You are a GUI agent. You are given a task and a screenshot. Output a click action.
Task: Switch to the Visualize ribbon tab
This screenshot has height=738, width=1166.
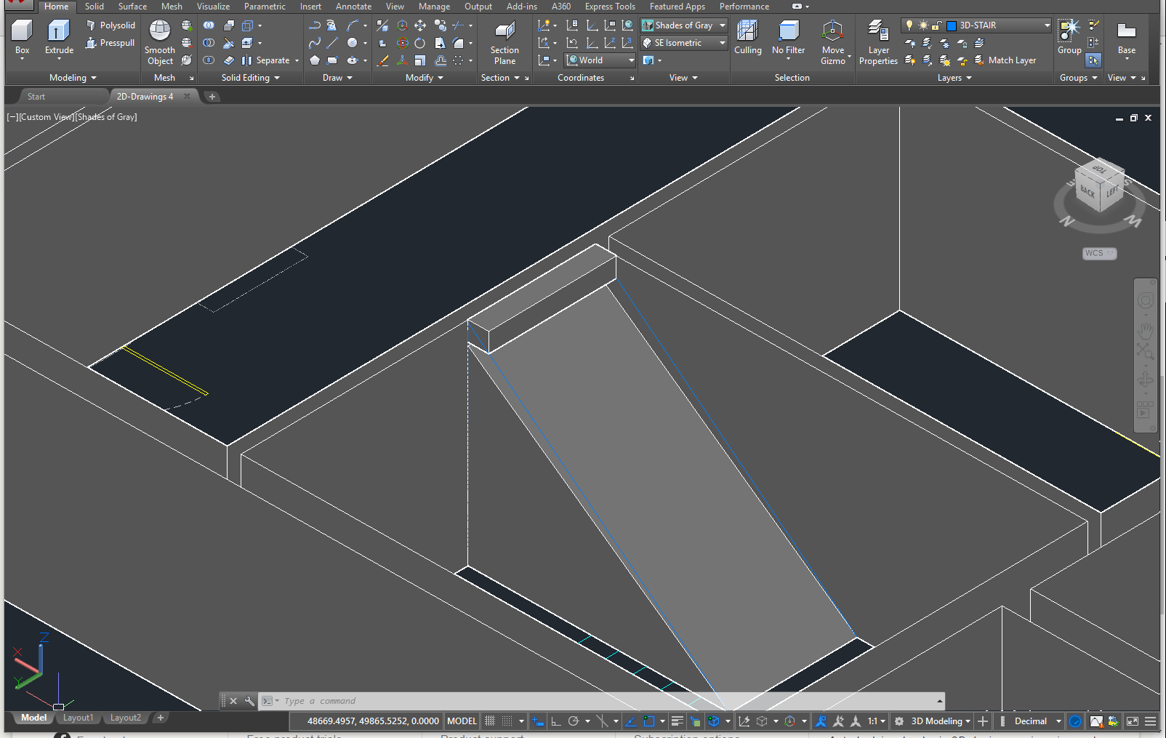click(x=213, y=7)
